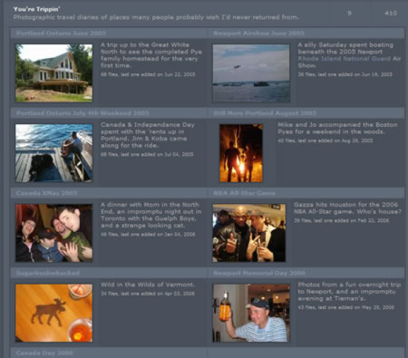
Task: Open the airshow plane over water thumbnail
Action: [251, 73]
